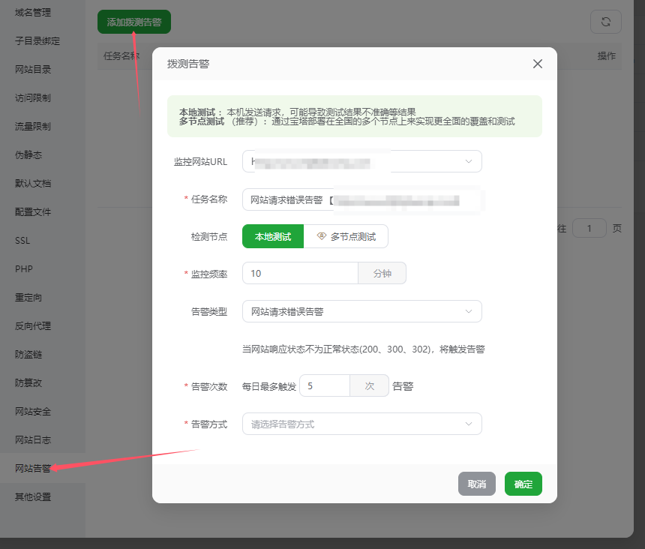The image size is (645, 549).
Task: Click the 次 unit label
Action: 370,385
